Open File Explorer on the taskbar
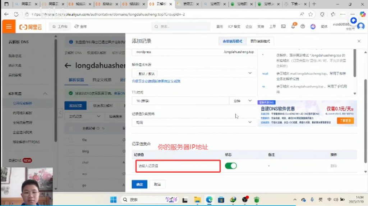 (197, 200)
